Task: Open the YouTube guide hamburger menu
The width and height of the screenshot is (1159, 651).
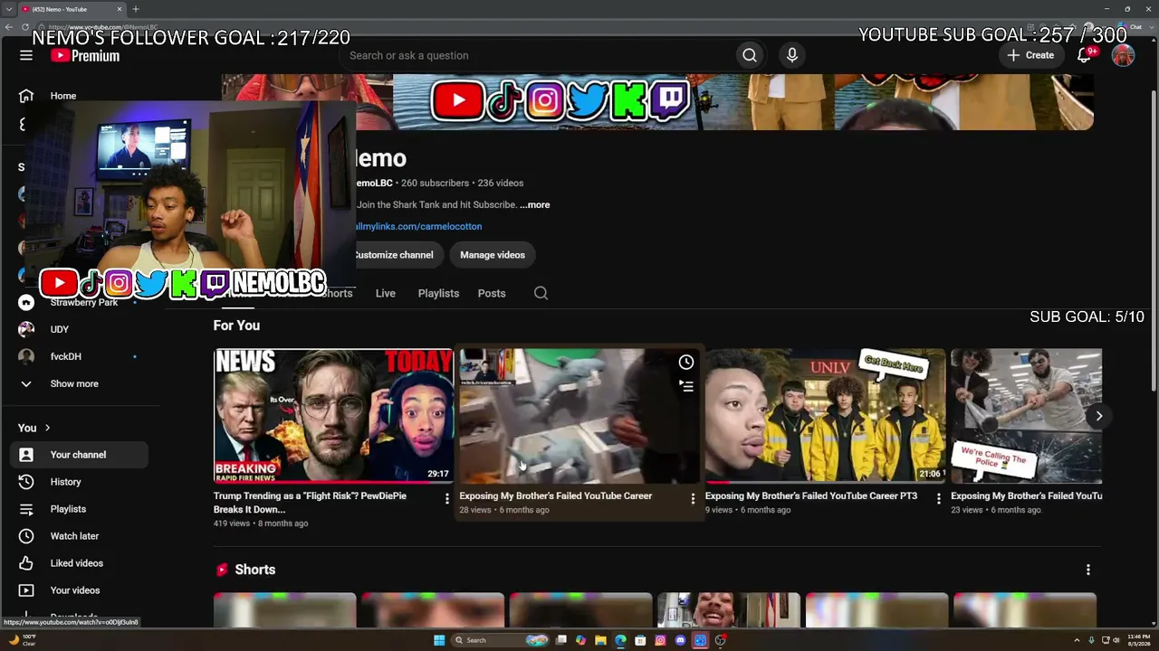Action: point(26,55)
